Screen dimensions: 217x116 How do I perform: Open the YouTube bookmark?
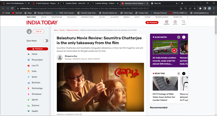tap(17, 13)
